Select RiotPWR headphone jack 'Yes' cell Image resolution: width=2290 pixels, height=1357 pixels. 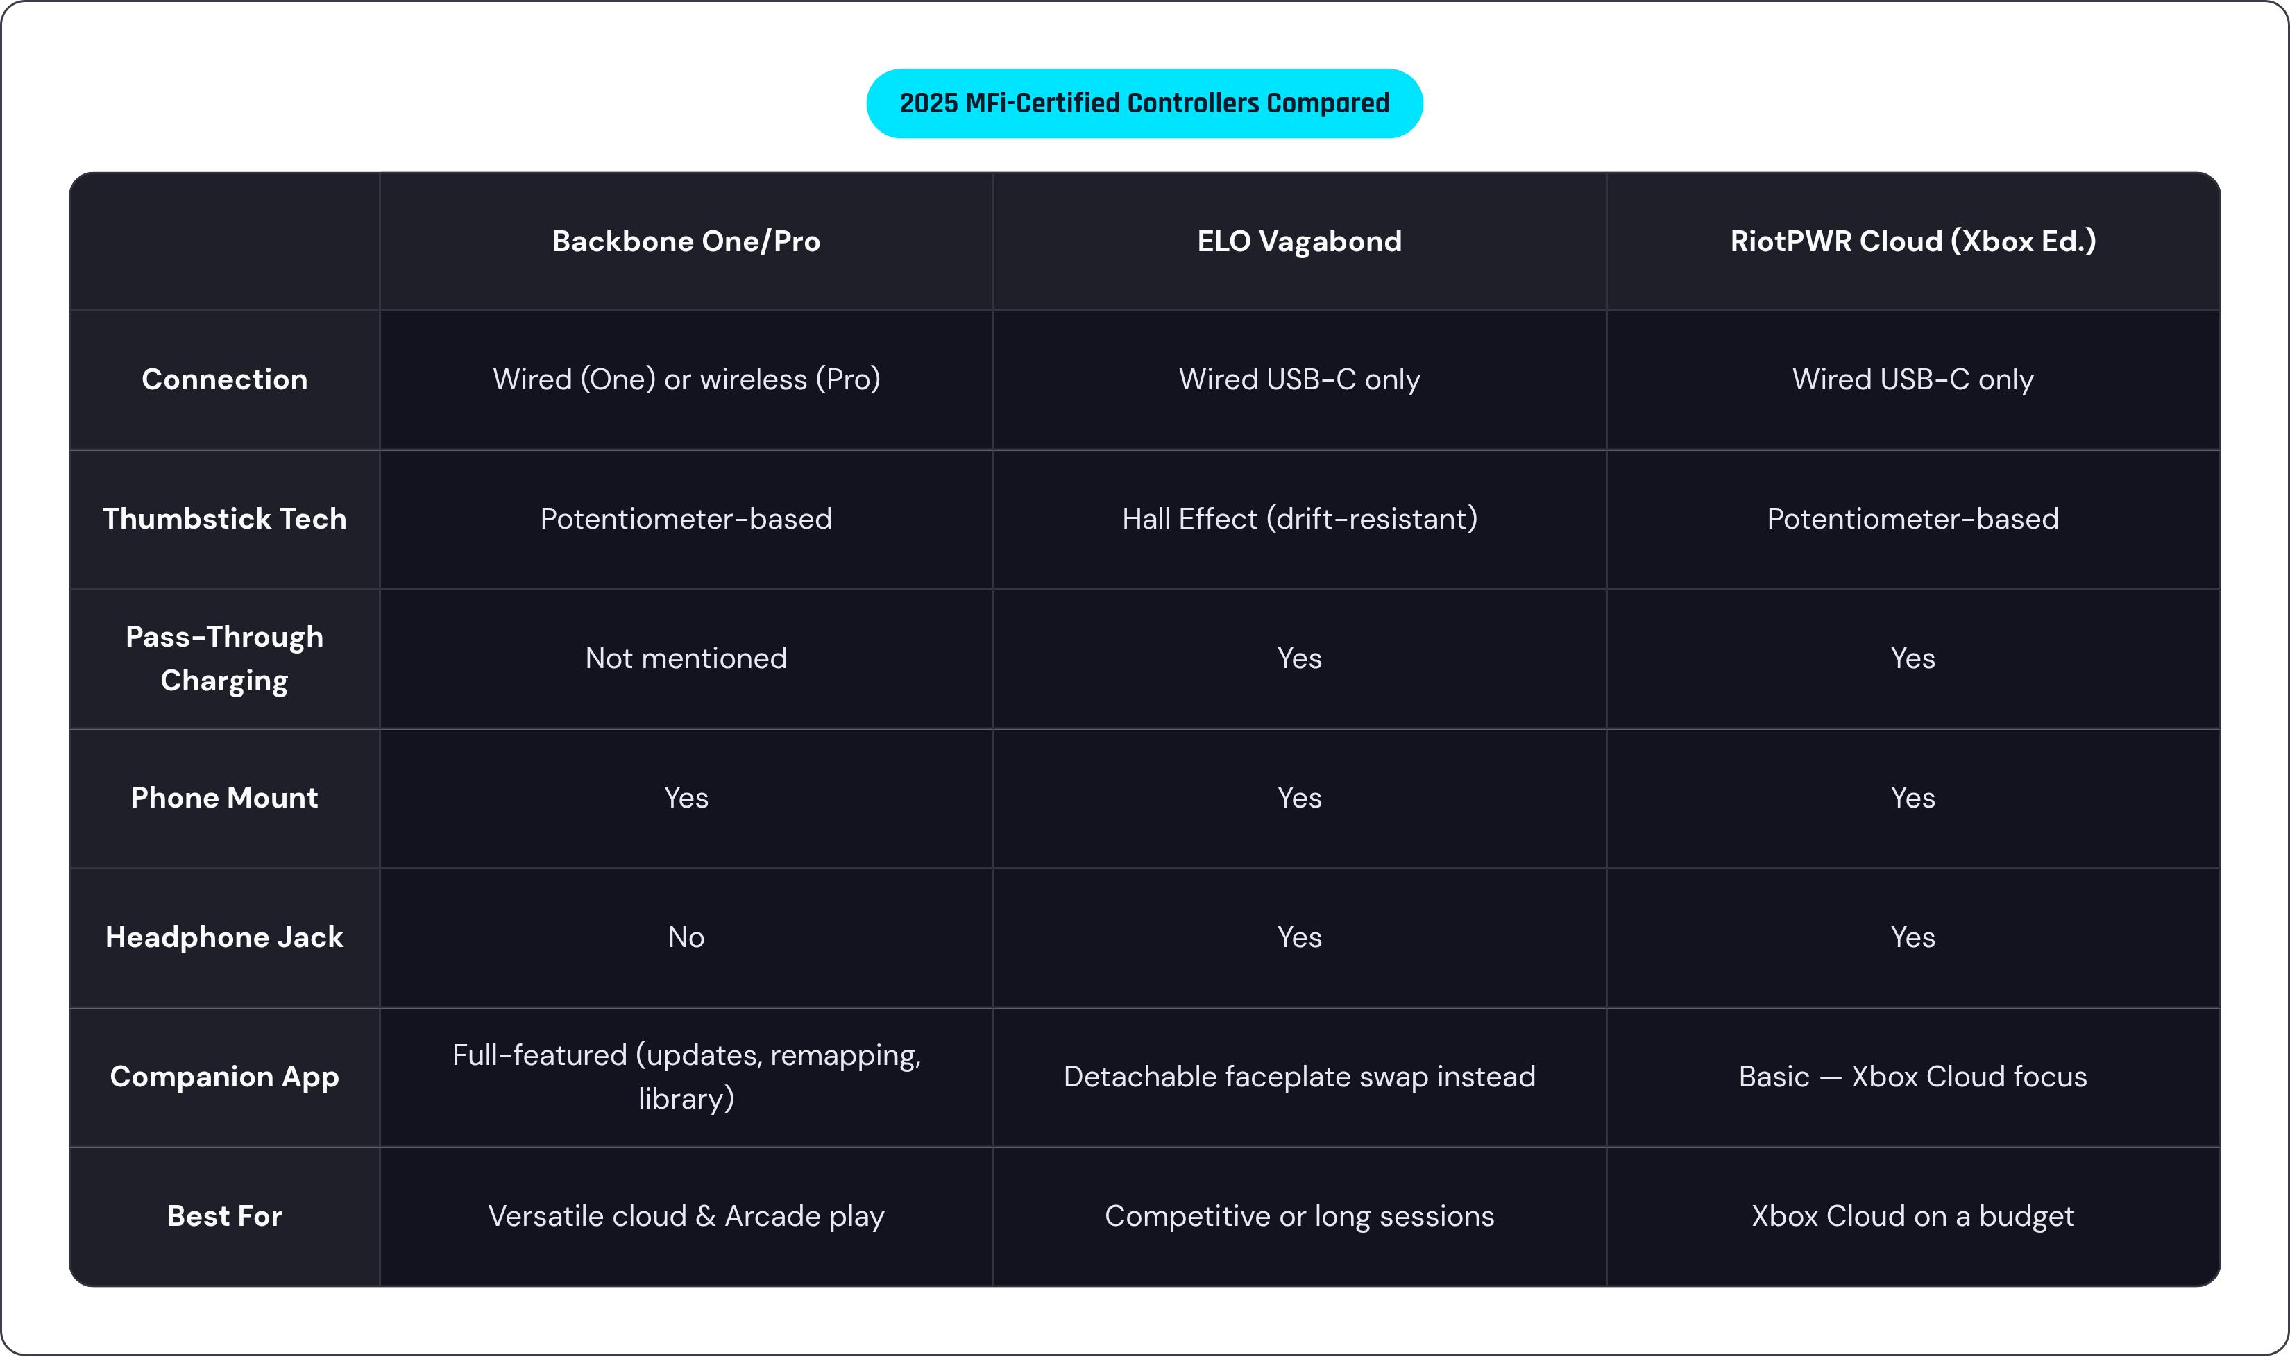coord(1913,938)
